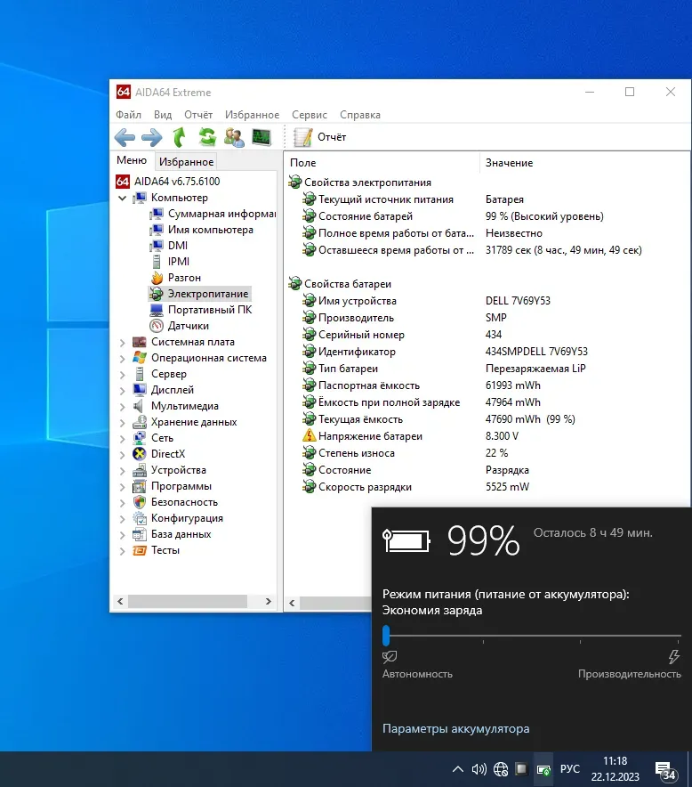Click the Back arrow toolbar icon

click(x=125, y=137)
